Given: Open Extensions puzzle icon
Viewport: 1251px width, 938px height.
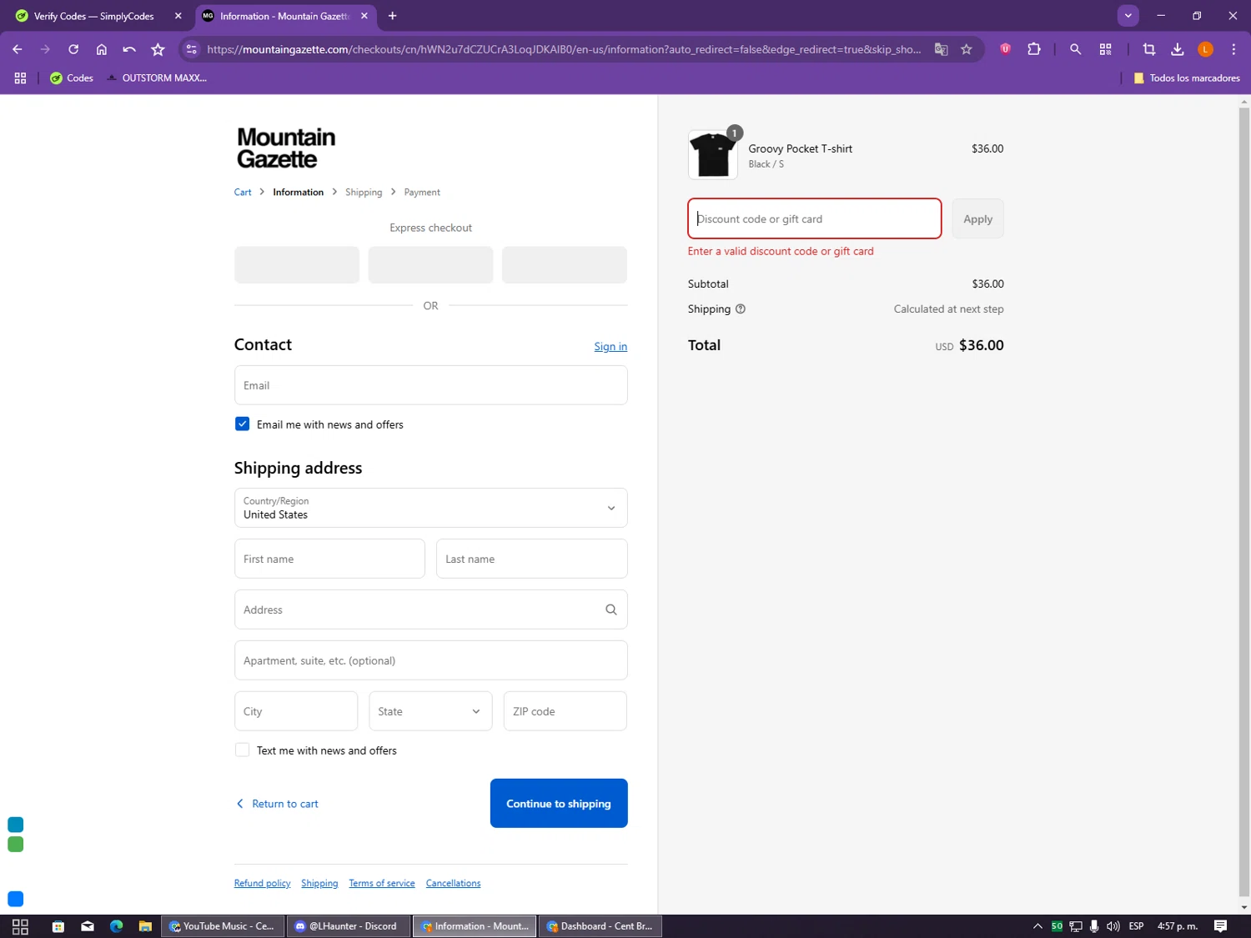Looking at the screenshot, I should click(1034, 49).
